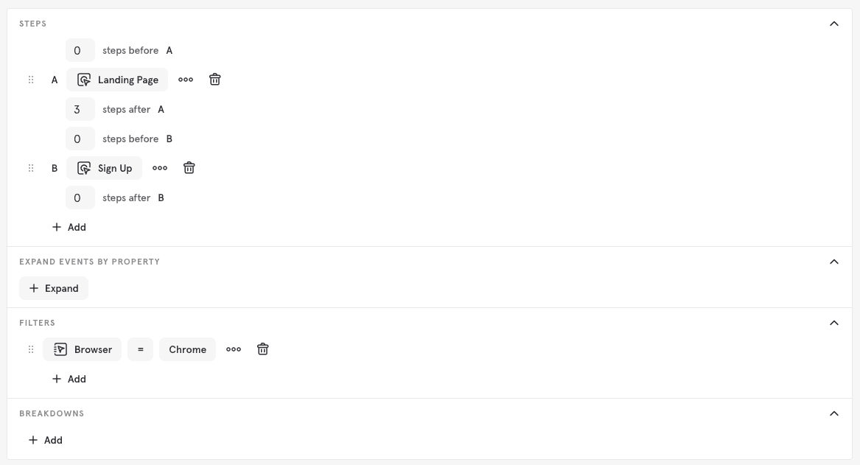Open the equals operator selector
Viewport: 860px width, 465px height.
click(140, 349)
